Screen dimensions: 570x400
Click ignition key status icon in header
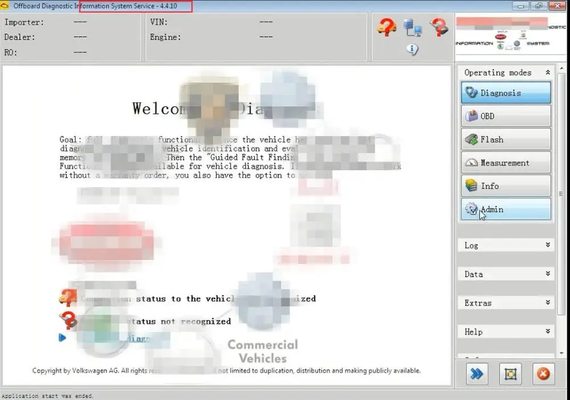(439, 27)
